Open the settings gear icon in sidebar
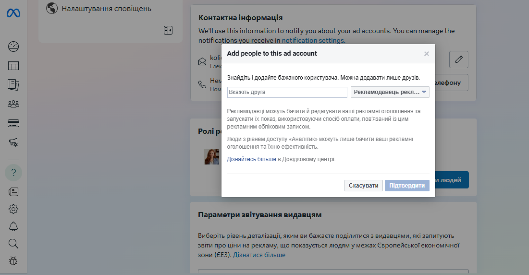The height and width of the screenshot is (275, 529). [13, 209]
